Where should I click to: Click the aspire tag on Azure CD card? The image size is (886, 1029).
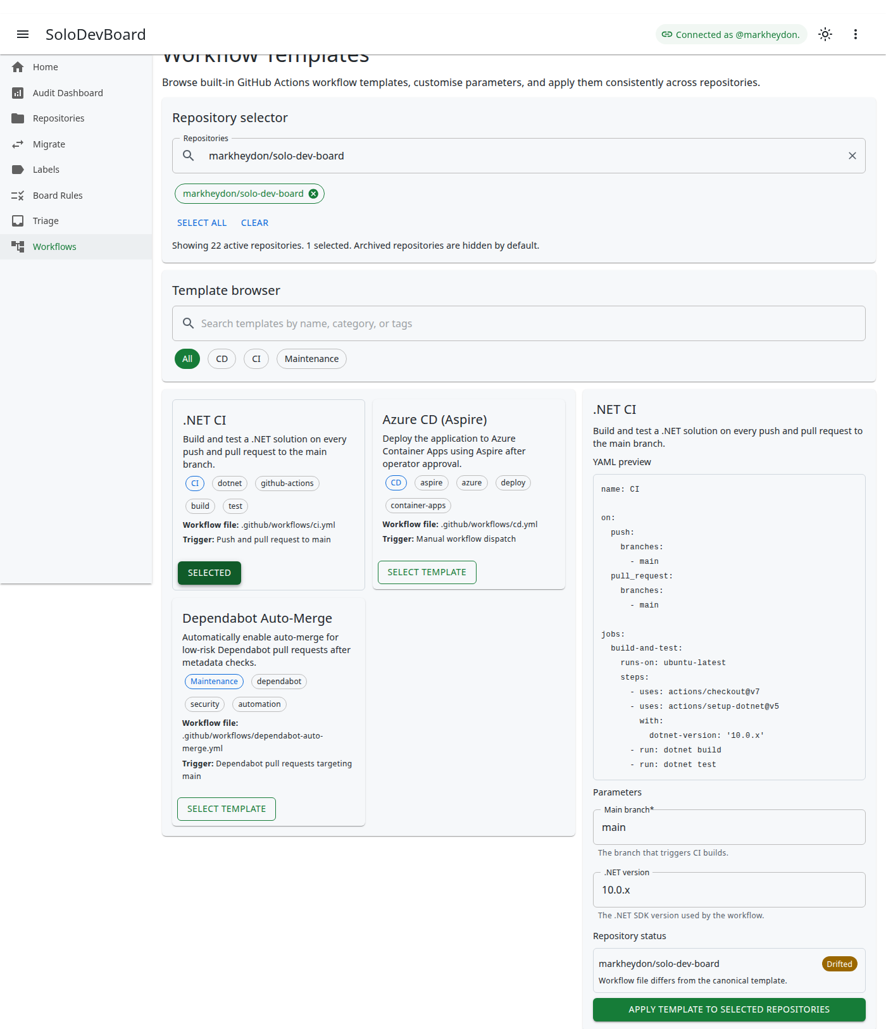click(x=432, y=483)
